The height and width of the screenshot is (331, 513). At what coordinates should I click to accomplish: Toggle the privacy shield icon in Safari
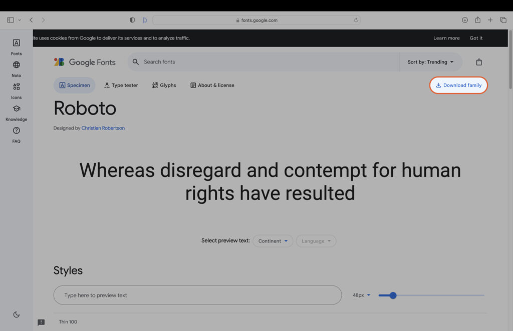(x=132, y=19)
